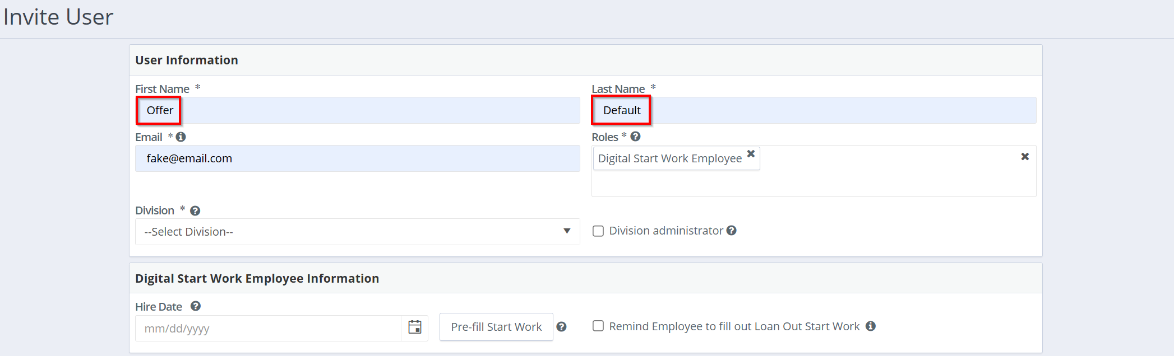Image resolution: width=1174 pixels, height=356 pixels.
Task: Click the help icon next to Division label
Action: [x=195, y=211]
